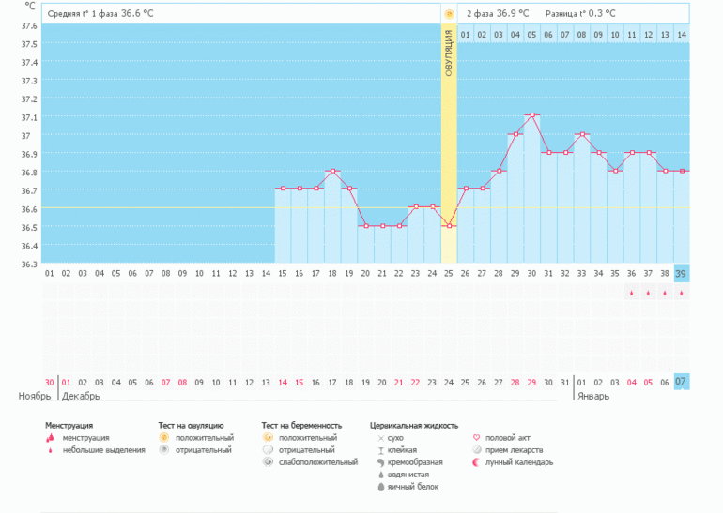Screen dimensions: 723x513
Task: Click the 36.3 value on the temperature axis
Action: (29, 264)
